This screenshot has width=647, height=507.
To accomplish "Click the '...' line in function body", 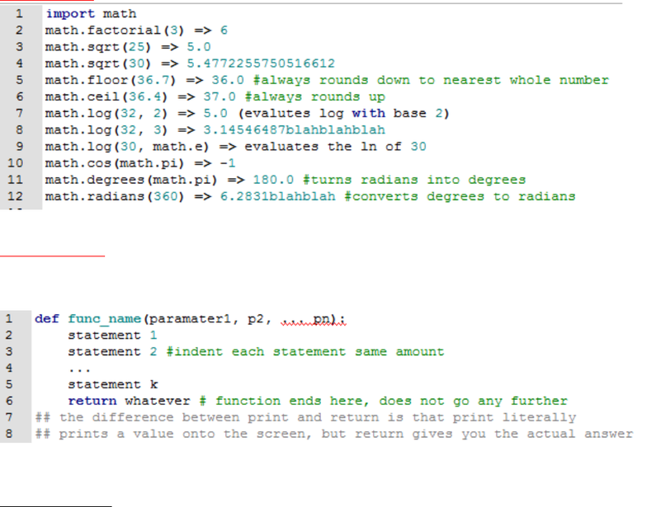I will pos(79,369).
